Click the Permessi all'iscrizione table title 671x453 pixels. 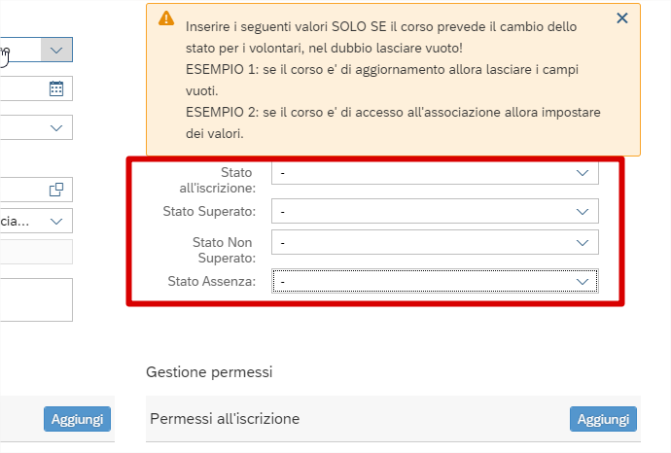click(225, 419)
